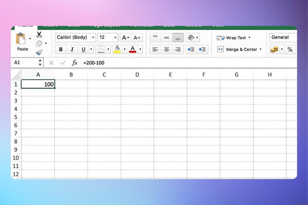Screen dimensions: 308x205
Task: Expand fill color palette arrow
Action: point(124,49)
